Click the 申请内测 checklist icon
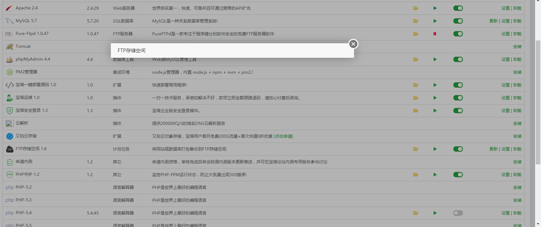Viewport: 541px width, 227px height. coord(10,162)
